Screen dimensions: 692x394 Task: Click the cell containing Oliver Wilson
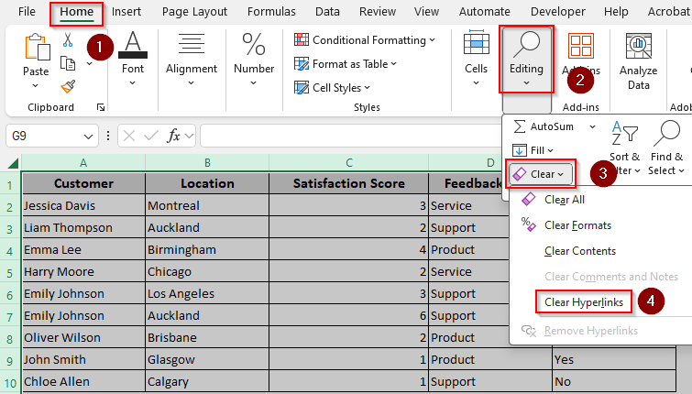point(83,337)
